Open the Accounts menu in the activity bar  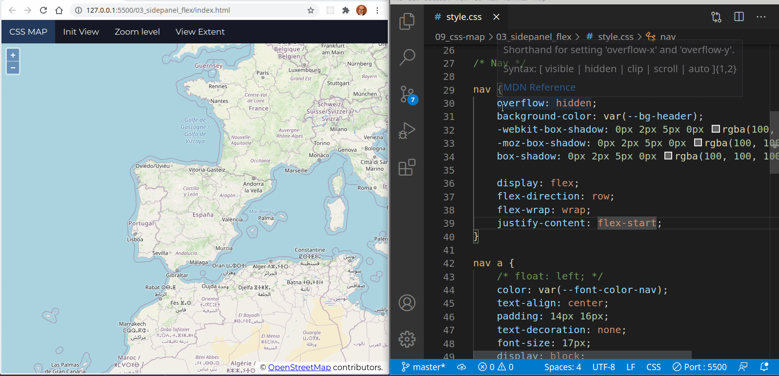tap(407, 303)
